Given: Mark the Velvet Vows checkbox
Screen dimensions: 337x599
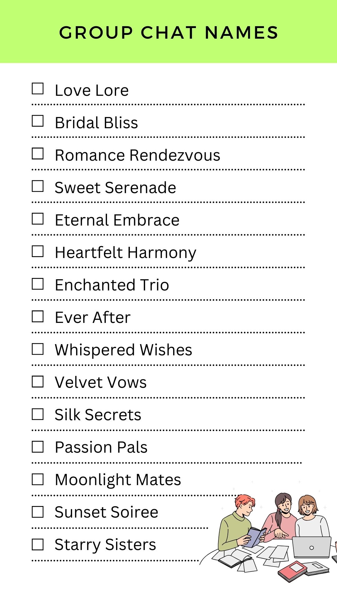Looking at the screenshot, I should click(x=38, y=382).
